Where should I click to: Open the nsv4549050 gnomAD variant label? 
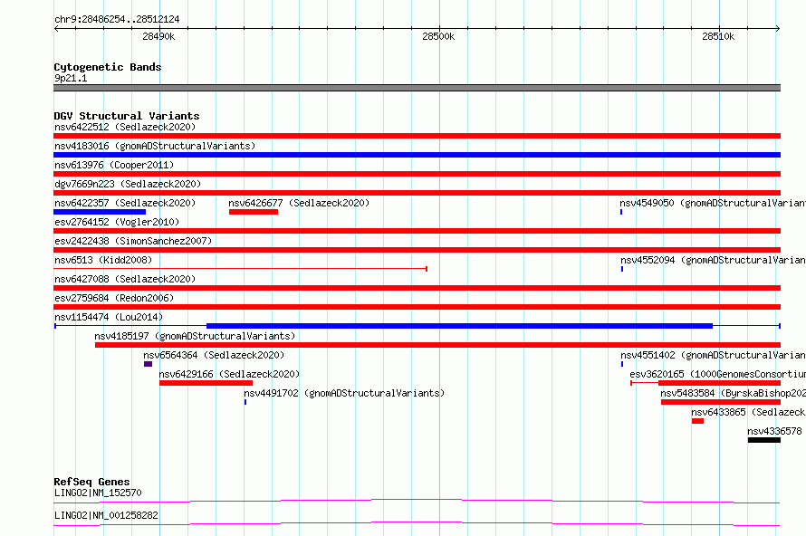point(713,203)
